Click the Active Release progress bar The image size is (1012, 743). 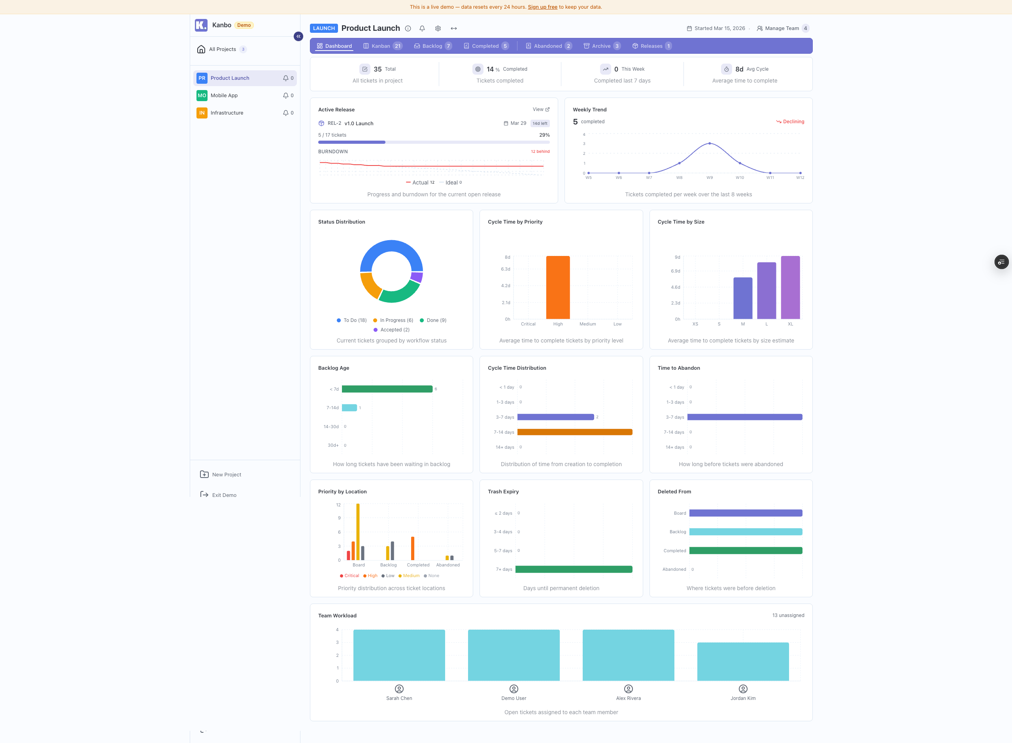coord(433,142)
